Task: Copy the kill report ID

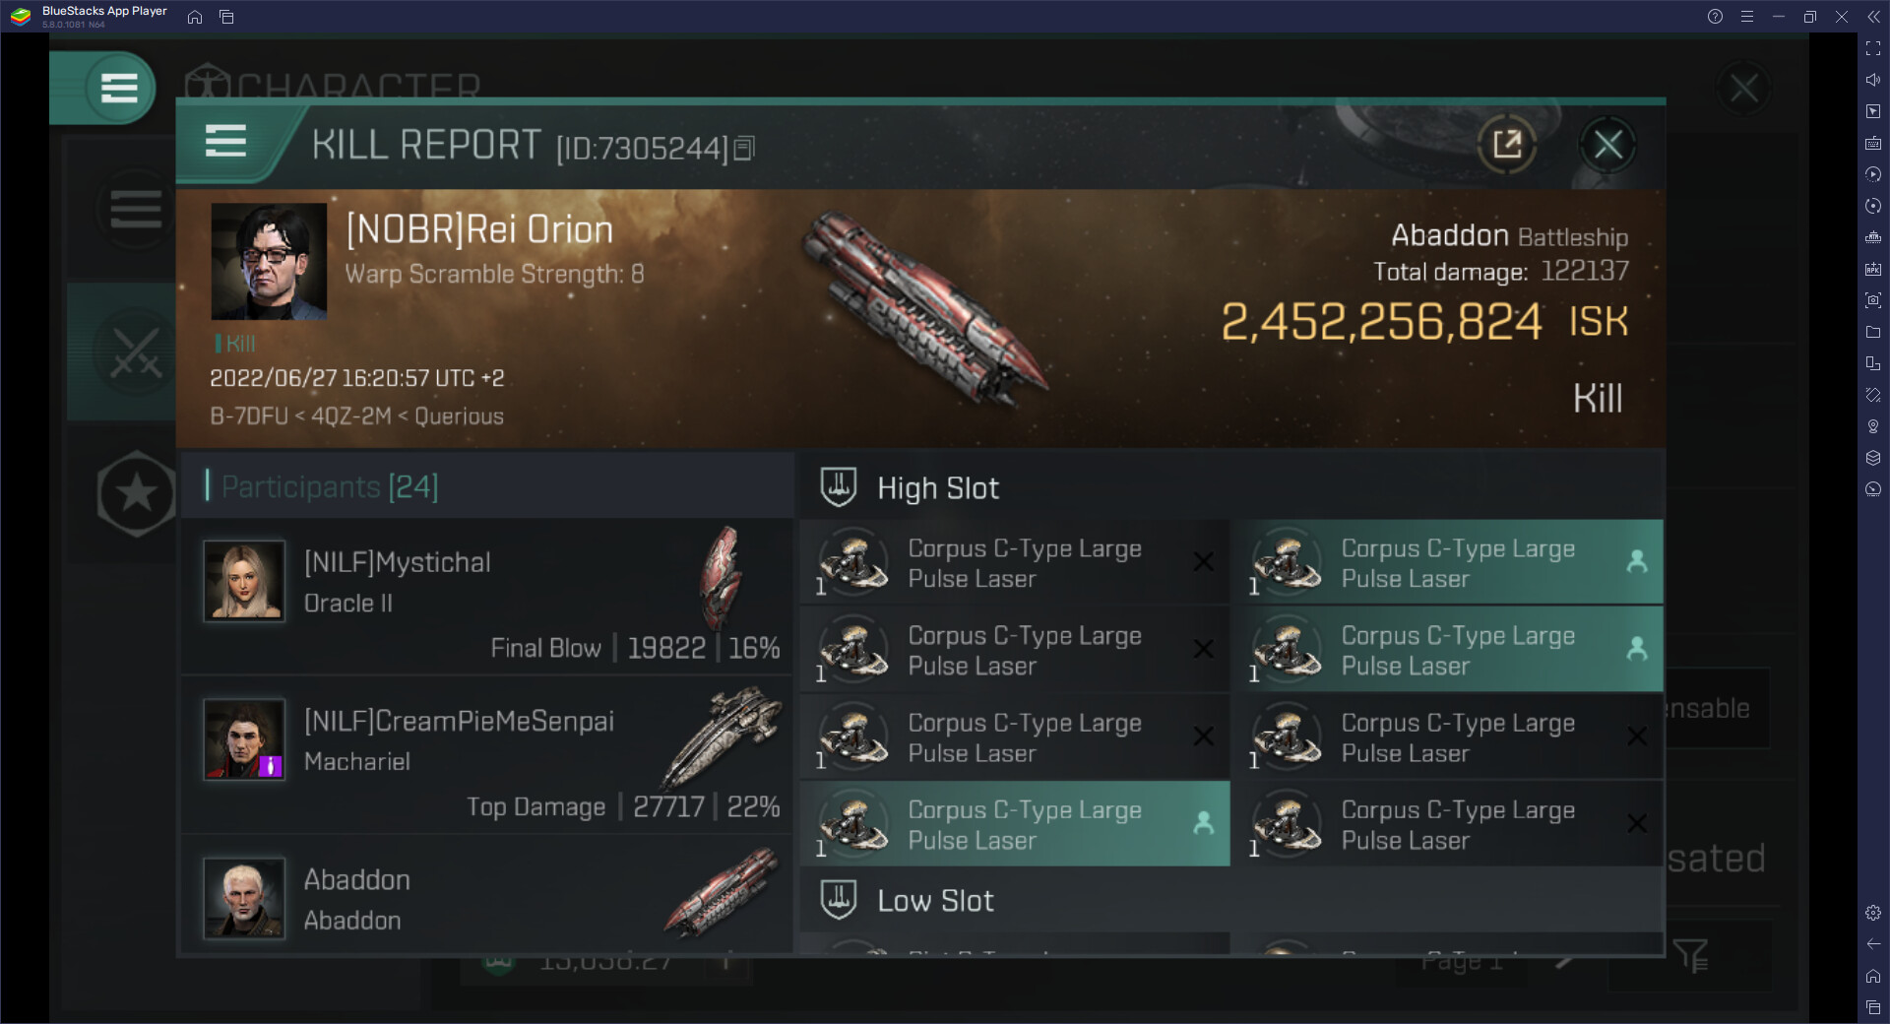Action: (x=744, y=149)
